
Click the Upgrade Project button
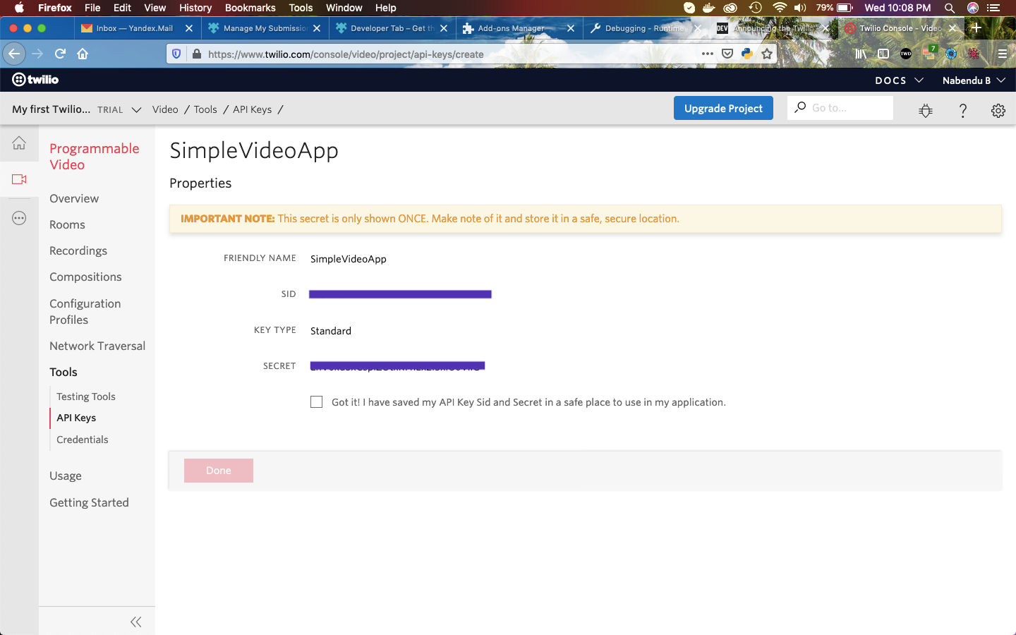723,108
